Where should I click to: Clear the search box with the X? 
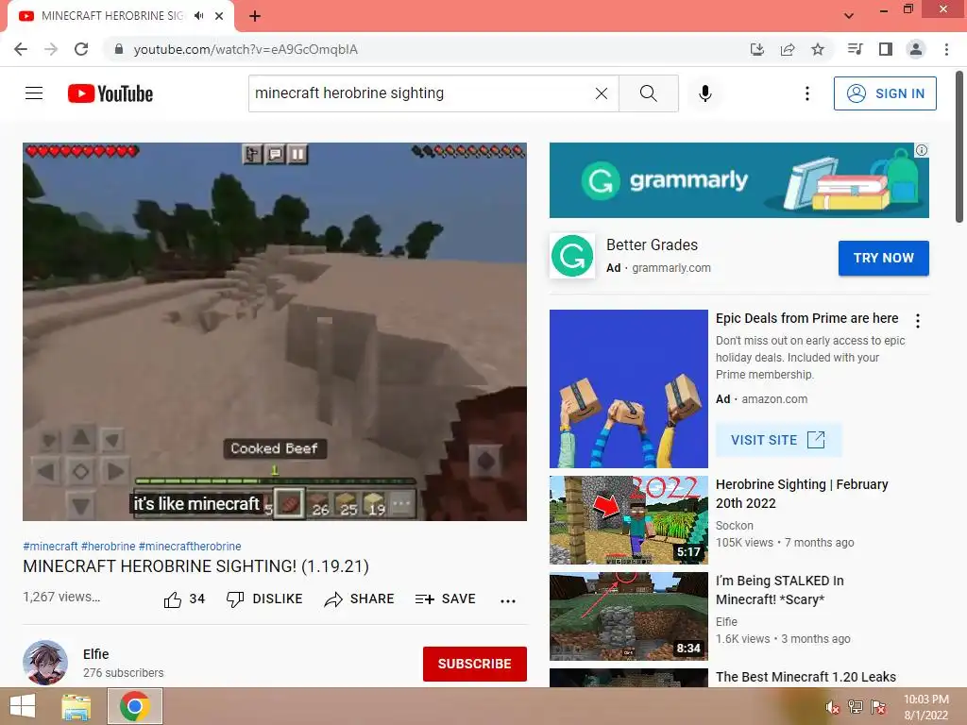click(x=602, y=93)
